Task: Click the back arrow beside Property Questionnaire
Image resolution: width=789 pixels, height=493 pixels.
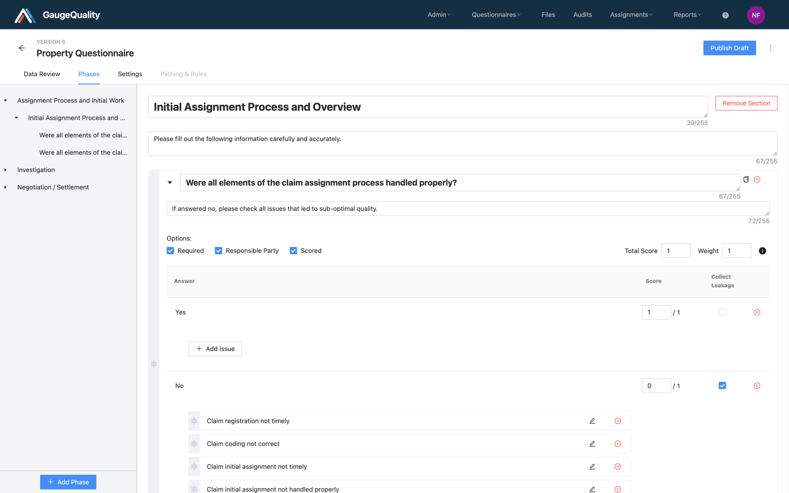Action: tap(22, 48)
